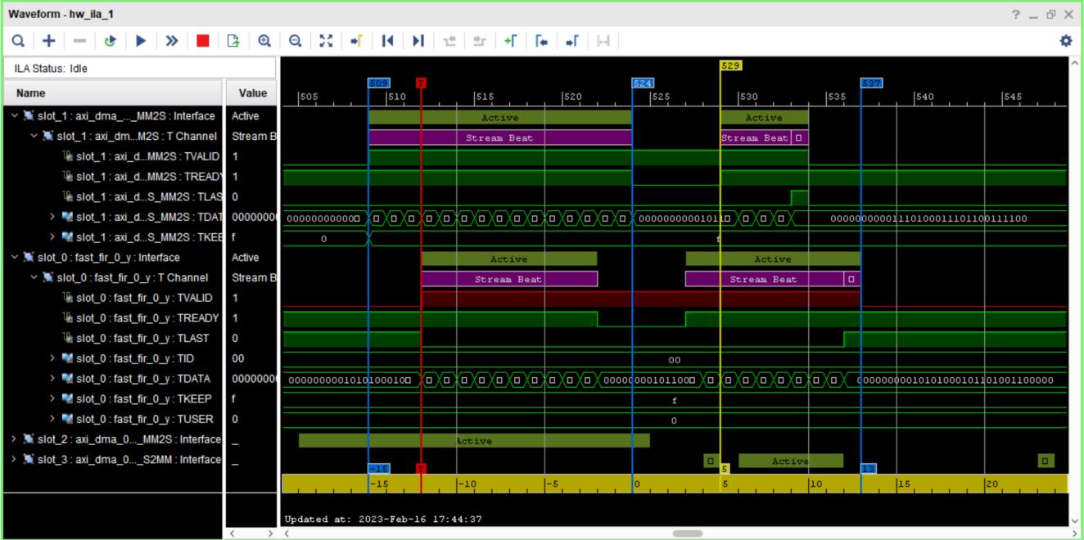The image size is (1084, 540).
Task: Expand the slot_3 axi_dma S2MM Interface
Action: [x=15, y=460]
